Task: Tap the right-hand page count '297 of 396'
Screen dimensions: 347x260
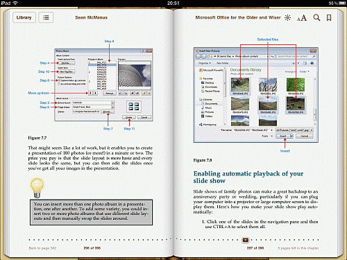Action: 255,248
